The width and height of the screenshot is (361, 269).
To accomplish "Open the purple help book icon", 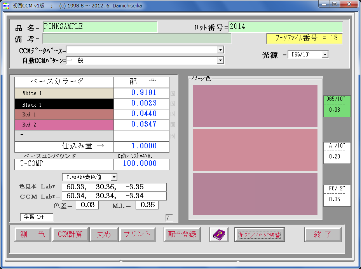I will 219,235.
